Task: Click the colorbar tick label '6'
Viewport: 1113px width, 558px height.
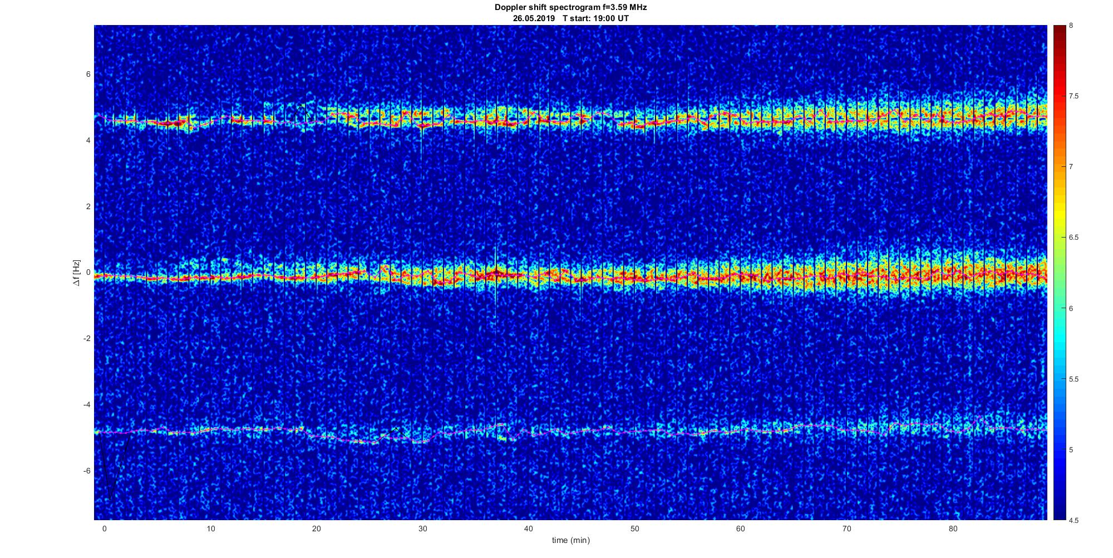Action: pos(1071,308)
